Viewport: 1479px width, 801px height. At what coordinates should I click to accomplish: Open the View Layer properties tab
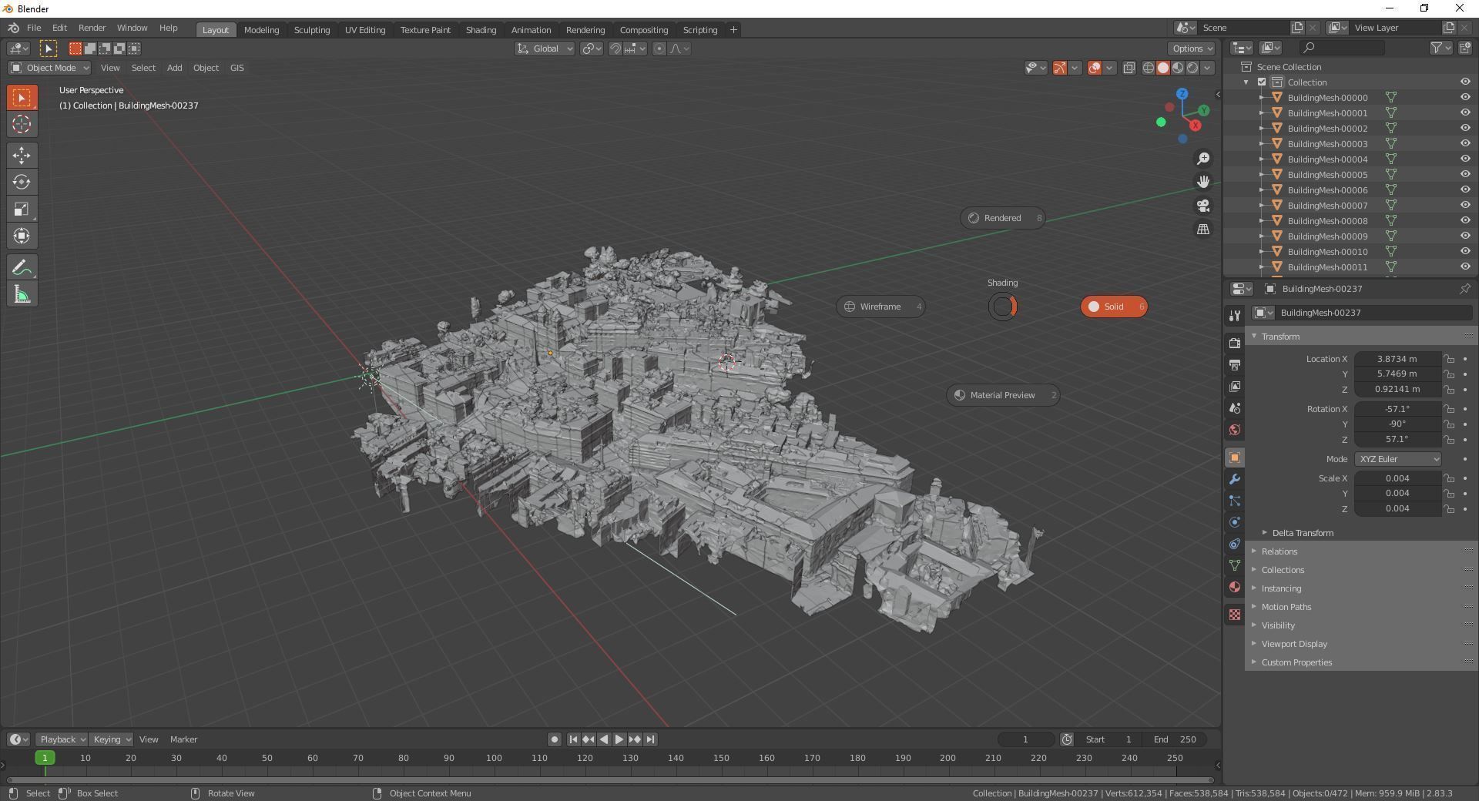coord(1235,387)
